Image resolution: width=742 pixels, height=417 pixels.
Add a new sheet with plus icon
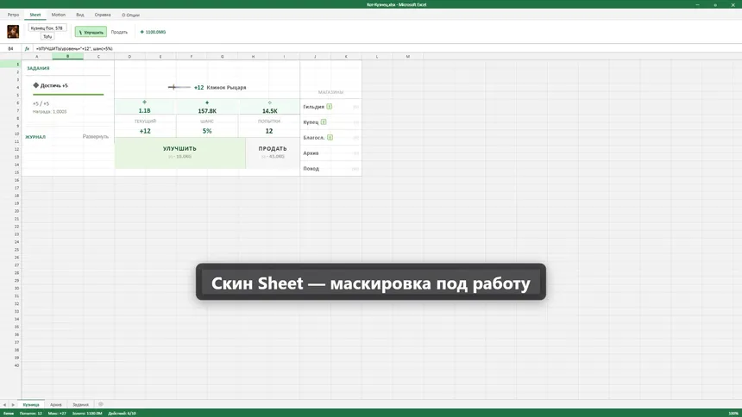(x=100, y=404)
